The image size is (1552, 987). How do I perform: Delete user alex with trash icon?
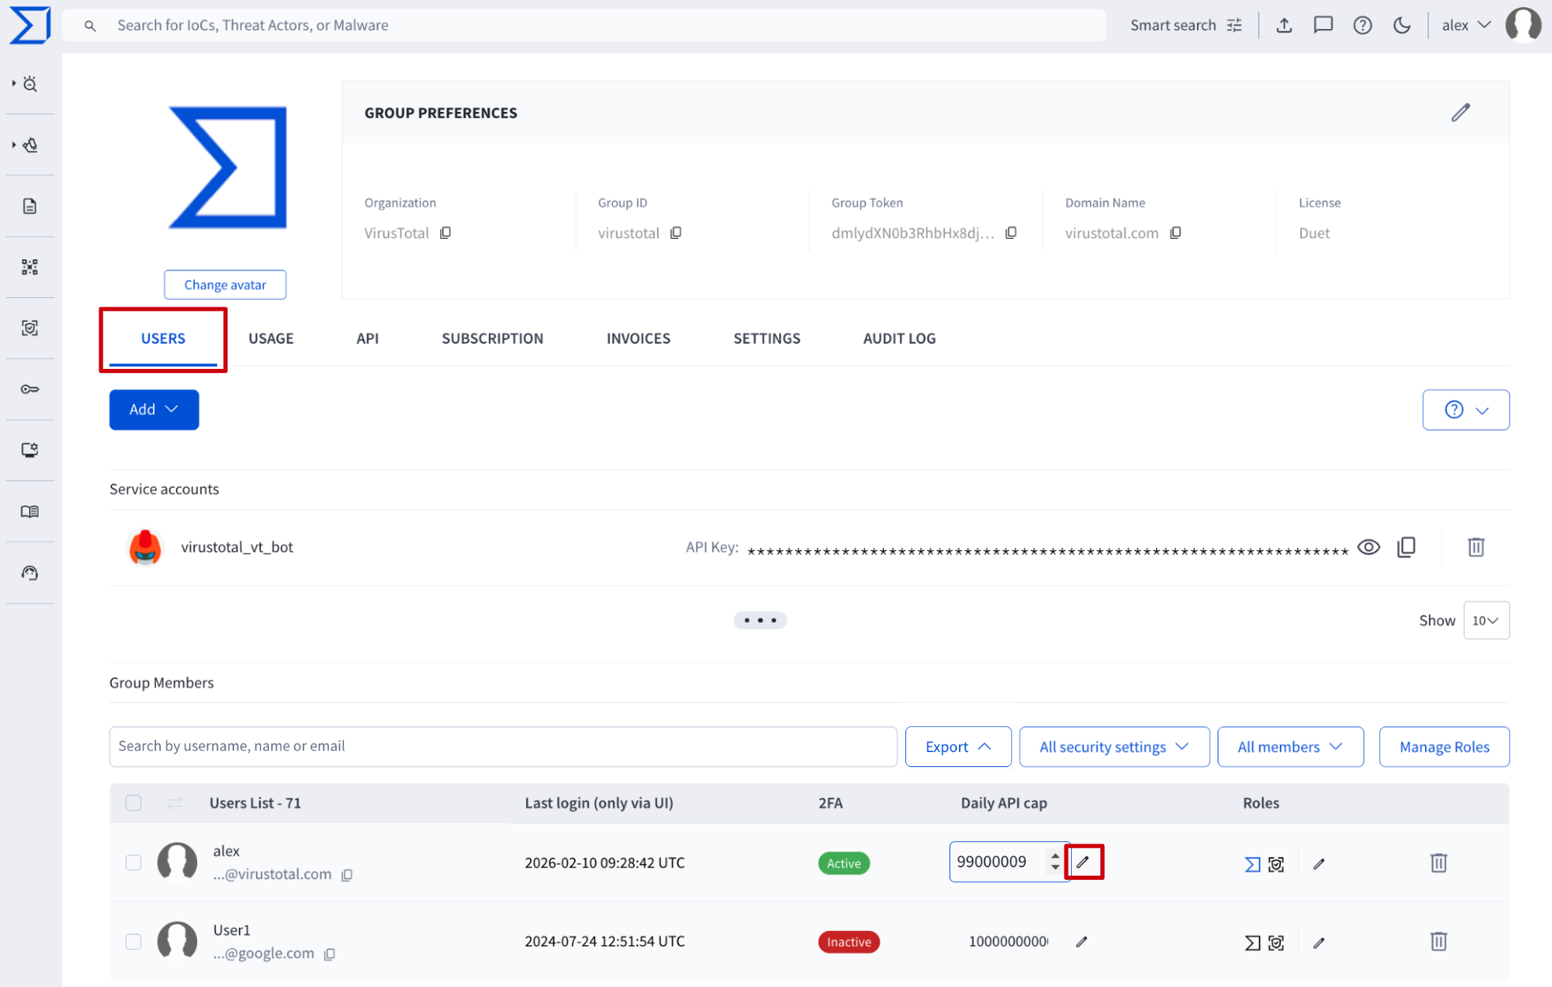(x=1438, y=862)
